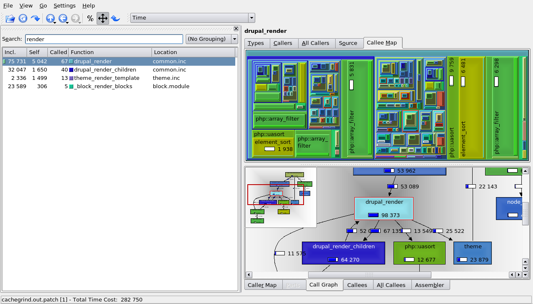Switch to the Assembler tab
Image resolution: width=533 pixels, height=304 pixels.
(x=429, y=285)
